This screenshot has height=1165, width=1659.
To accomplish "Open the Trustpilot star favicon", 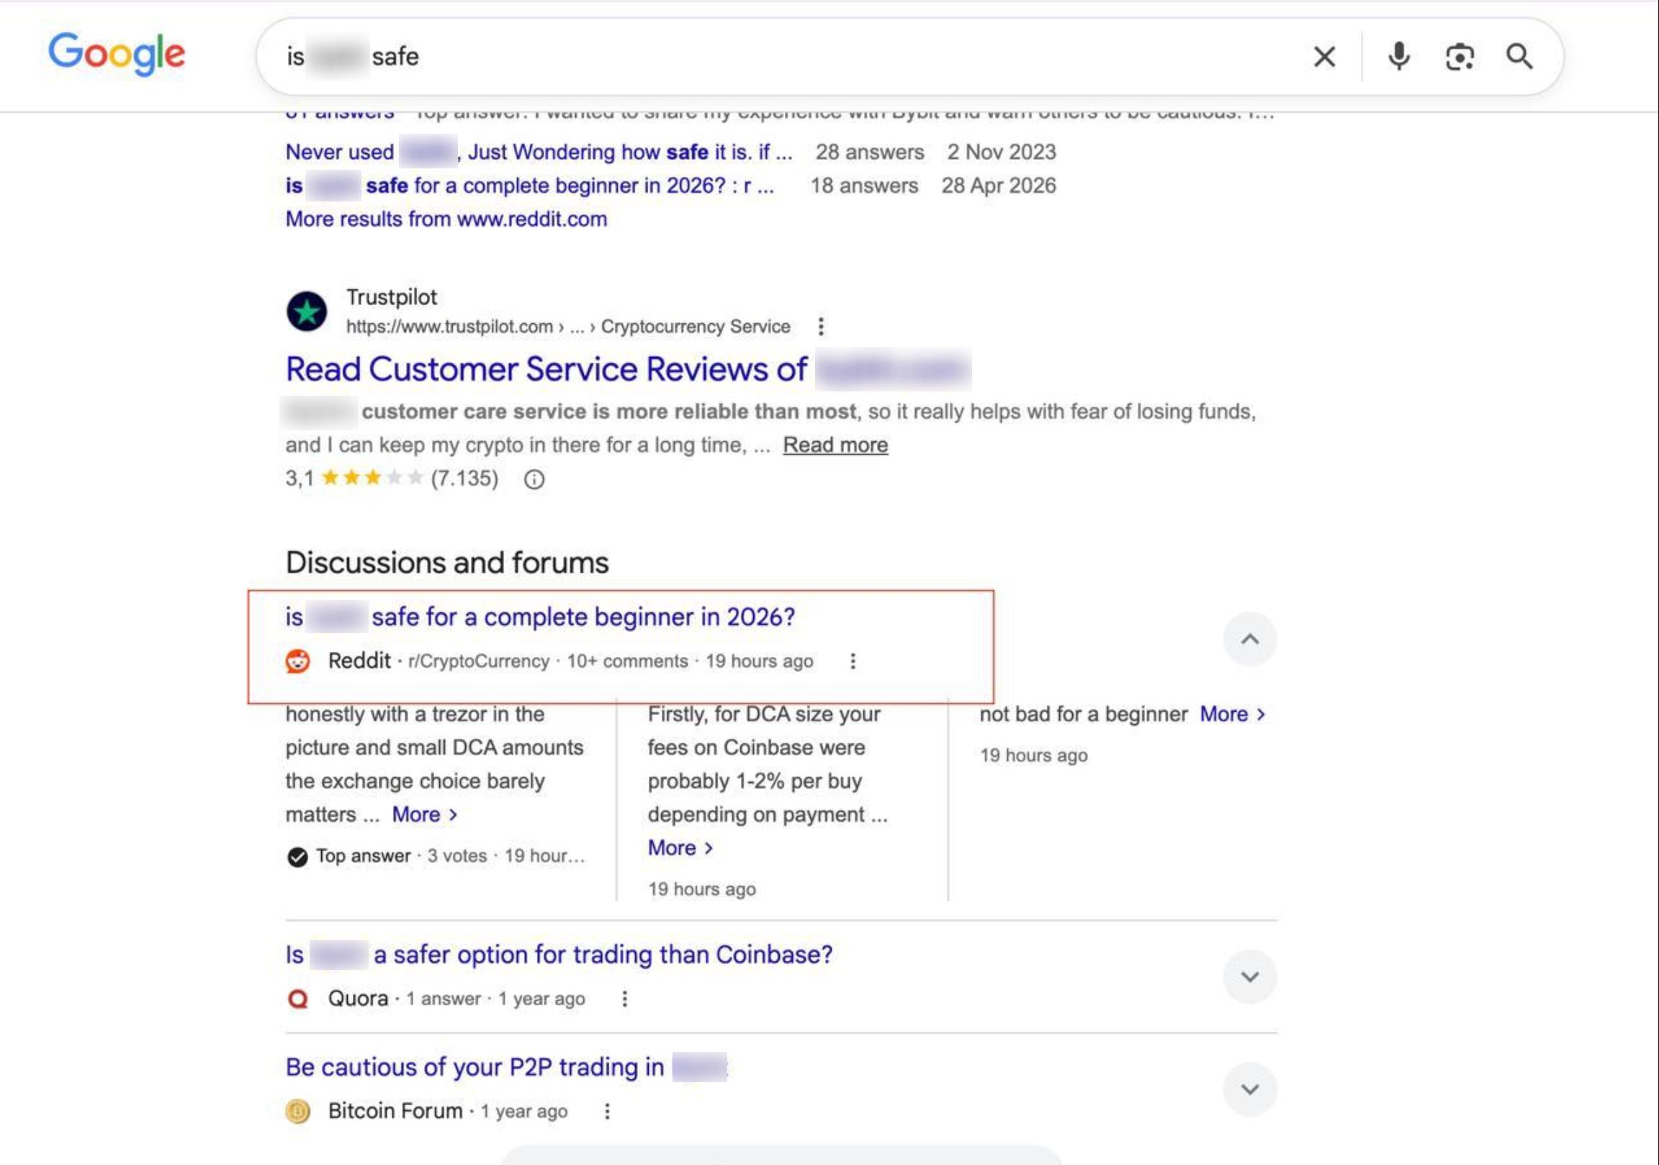I will pyautogui.click(x=306, y=312).
